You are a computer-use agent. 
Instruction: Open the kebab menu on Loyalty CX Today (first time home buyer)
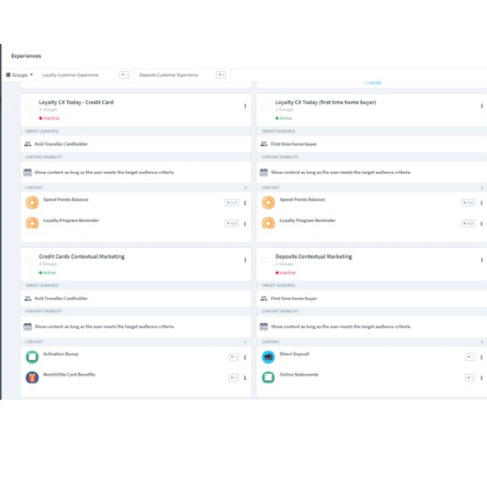tap(482, 105)
